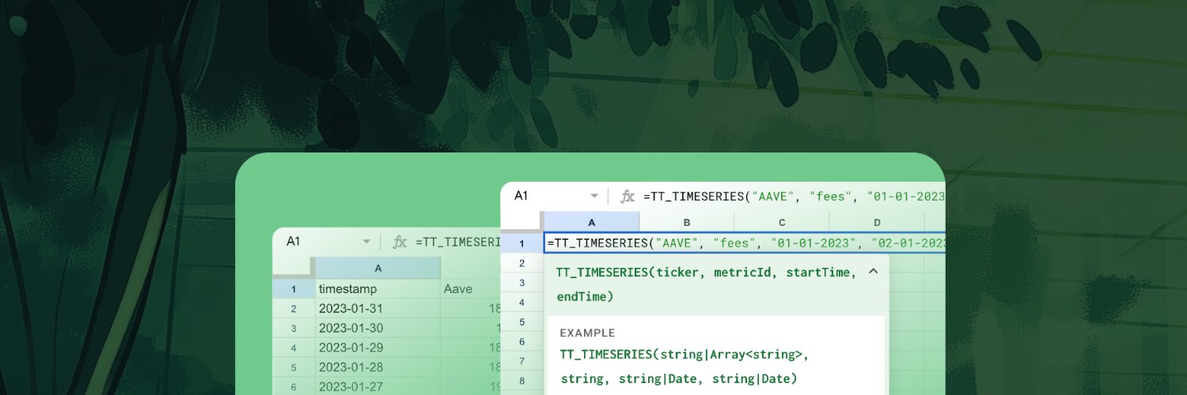Select column A header in the back sheet
This screenshot has height=395, width=1187.
(377, 268)
